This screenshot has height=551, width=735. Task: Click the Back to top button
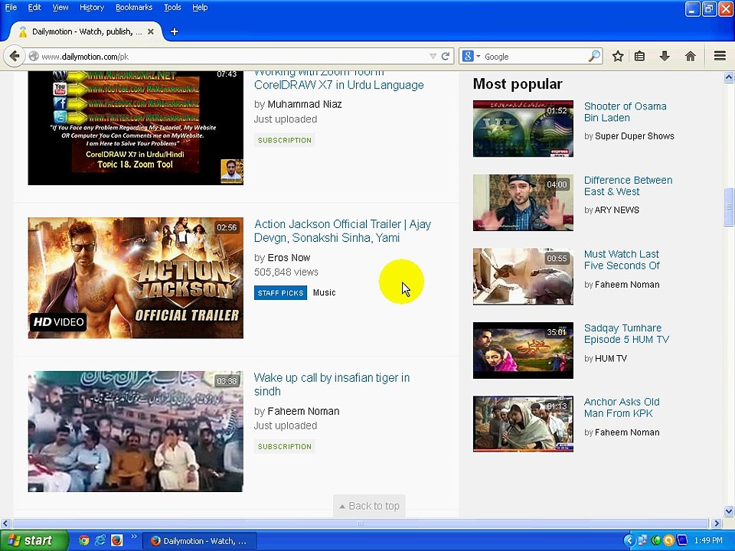click(369, 506)
